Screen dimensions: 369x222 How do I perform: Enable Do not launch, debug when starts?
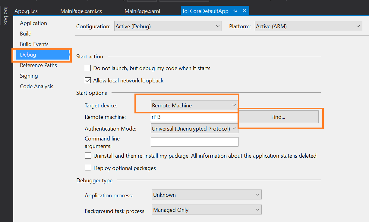coord(88,68)
